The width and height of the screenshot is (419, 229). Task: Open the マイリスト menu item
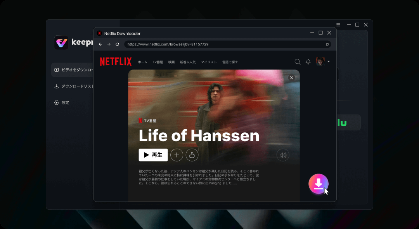(209, 62)
